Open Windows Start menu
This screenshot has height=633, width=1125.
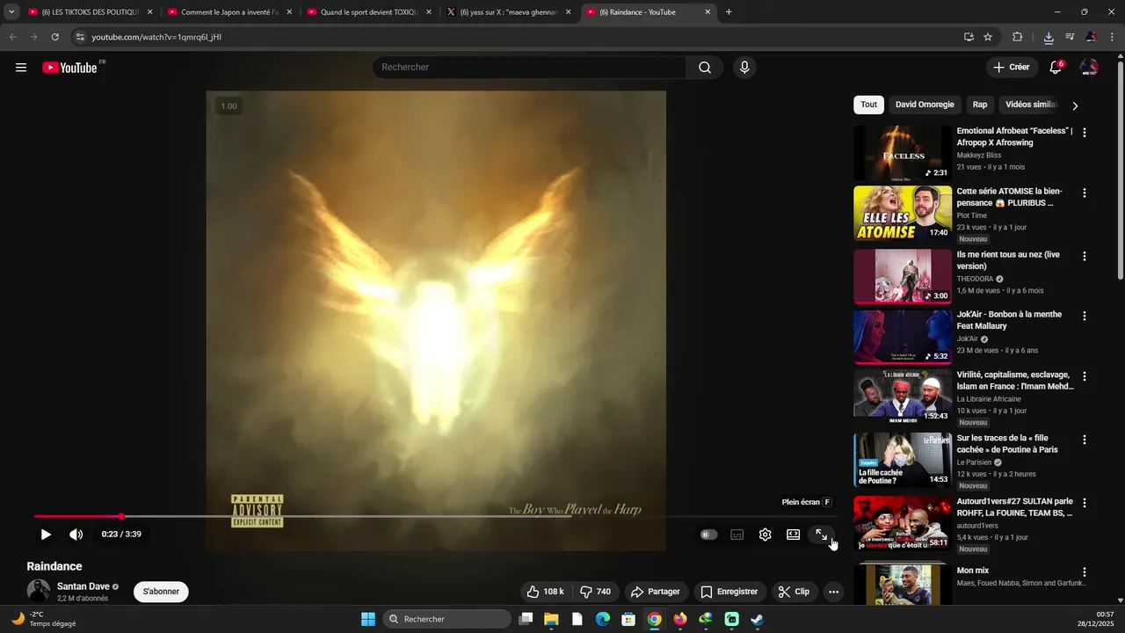[368, 619]
